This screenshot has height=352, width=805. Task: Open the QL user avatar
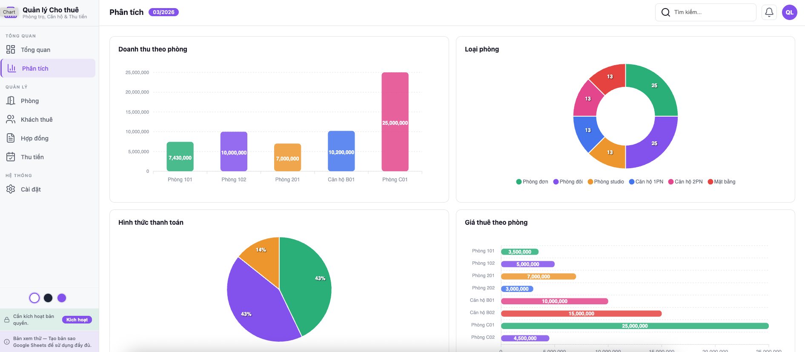pyautogui.click(x=789, y=12)
